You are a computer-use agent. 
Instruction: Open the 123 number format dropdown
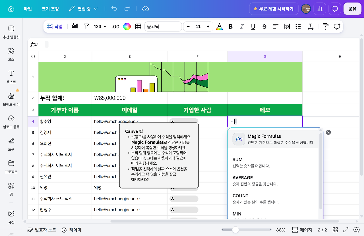pos(100,26)
